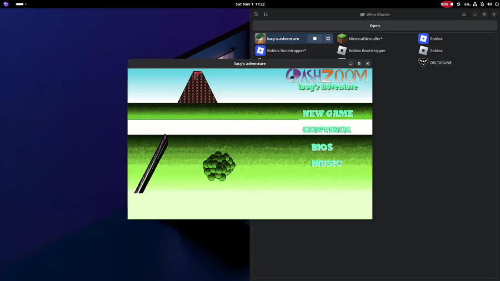
Task: Open Wine Charm search
Action: click(x=256, y=14)
